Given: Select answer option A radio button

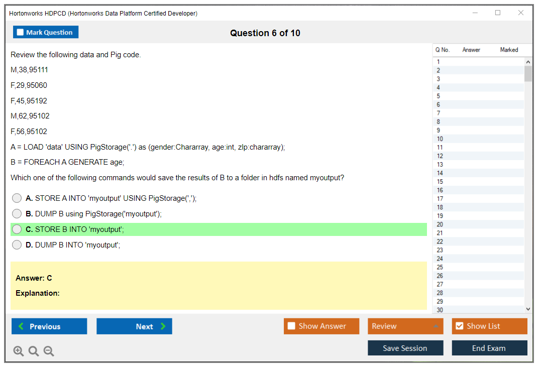Looking at the screenshot, I should 17,198.
